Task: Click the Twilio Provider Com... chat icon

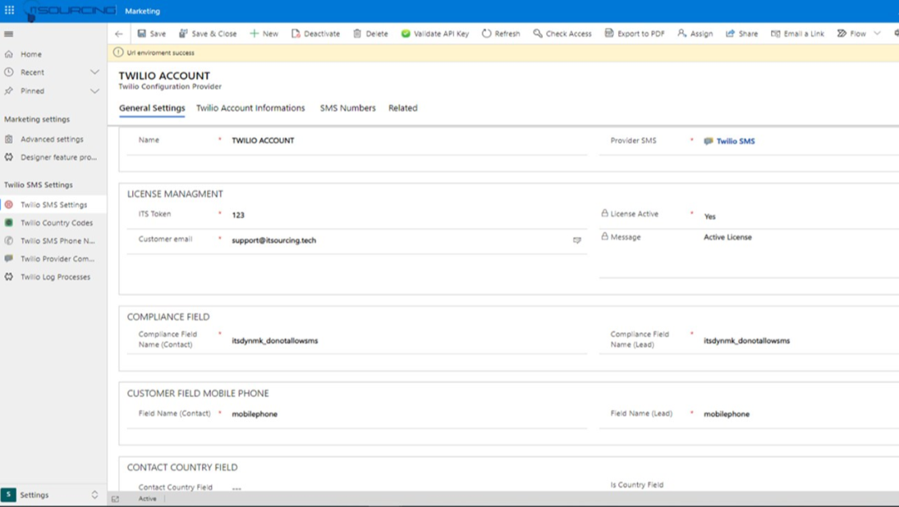Action: pos(8,258)
